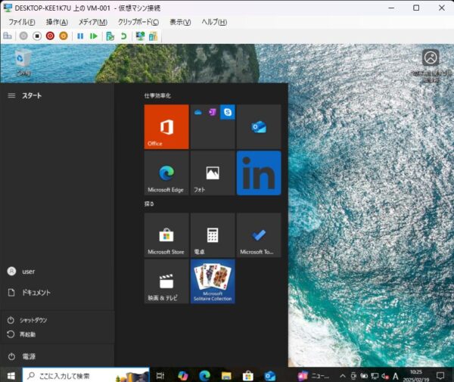Click the 探る group heading
The width and height of the screenshot is (454, 382).
click(x=149, y=203)
